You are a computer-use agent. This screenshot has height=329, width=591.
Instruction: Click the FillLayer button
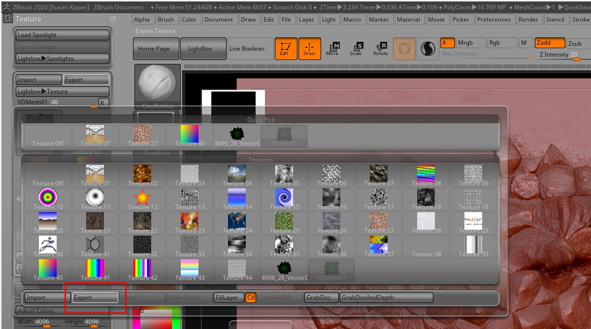[x=229, y=298]
